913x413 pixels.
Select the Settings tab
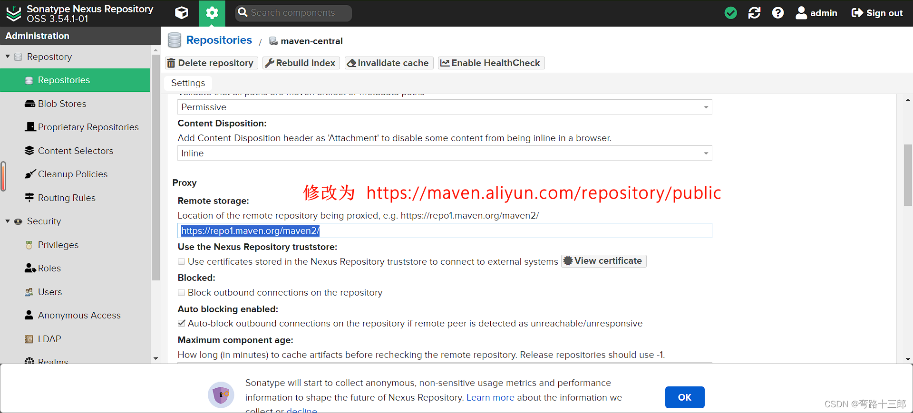[x=188, y=83]
